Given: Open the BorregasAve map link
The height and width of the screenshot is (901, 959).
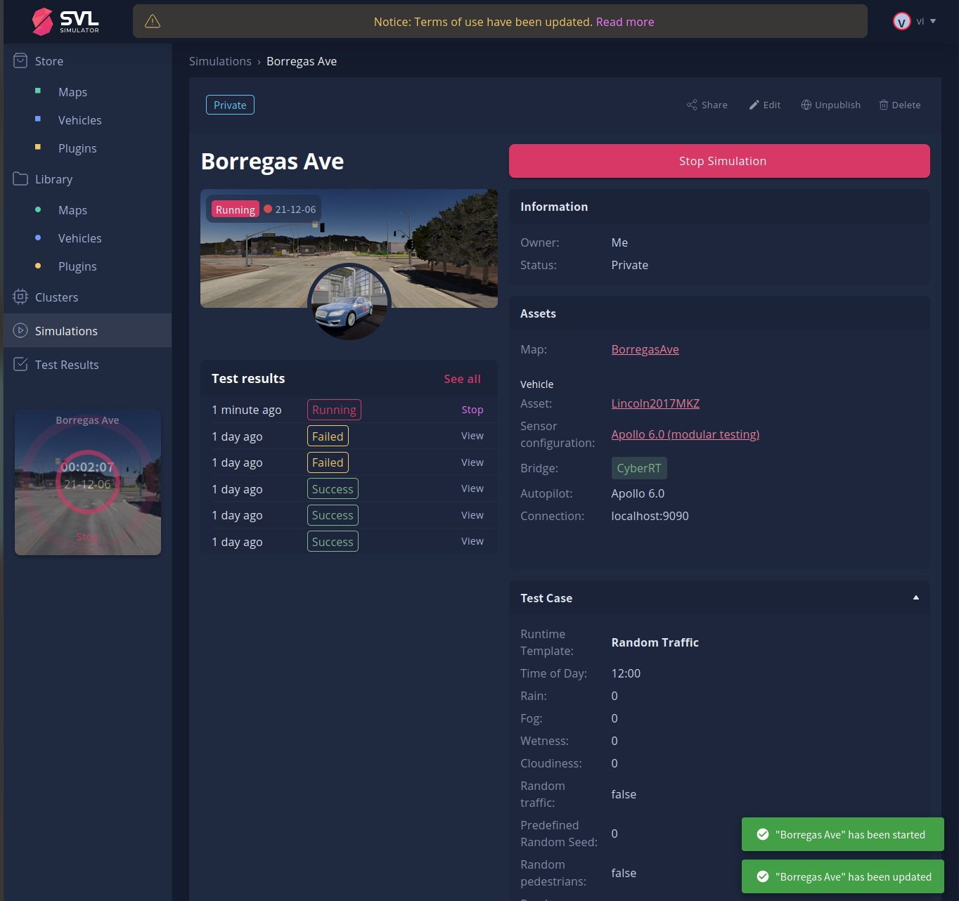Looking at the screenshot, I should click(645, 349).
